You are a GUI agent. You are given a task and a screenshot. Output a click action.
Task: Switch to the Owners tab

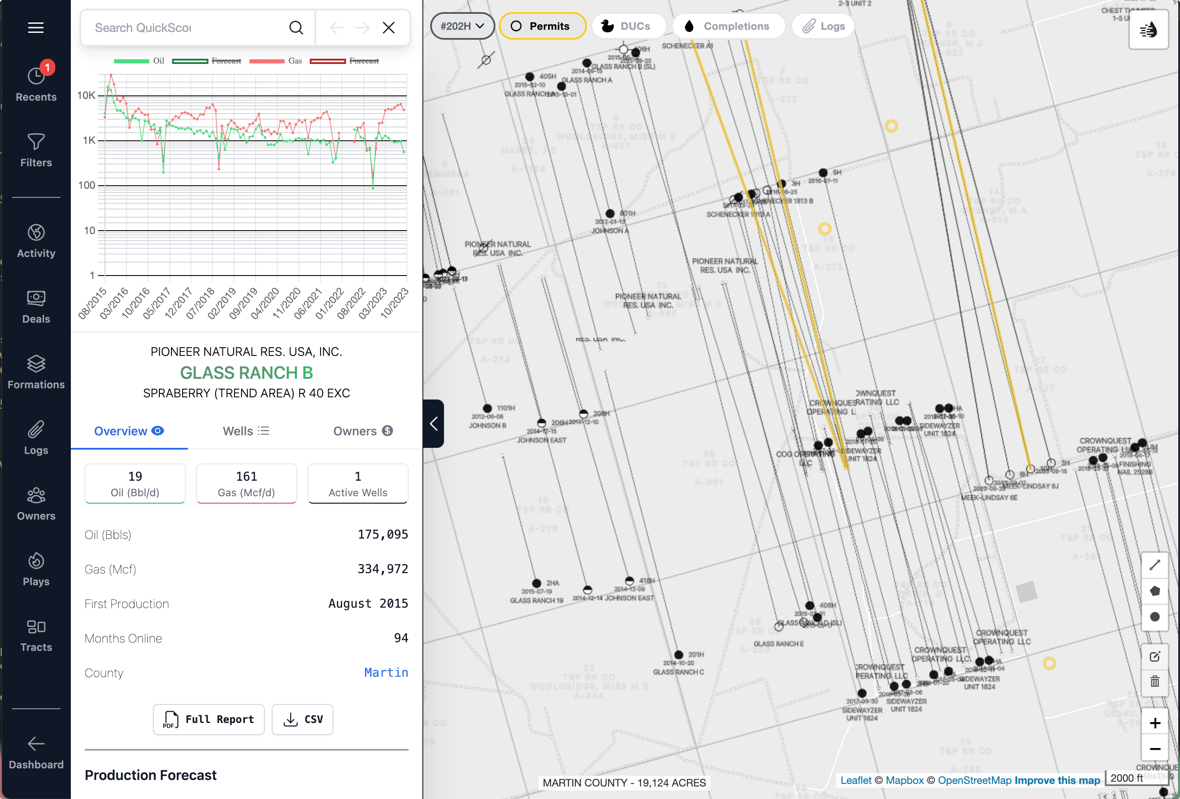363,431
